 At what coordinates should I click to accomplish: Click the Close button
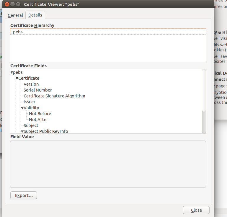coord(196,210)
